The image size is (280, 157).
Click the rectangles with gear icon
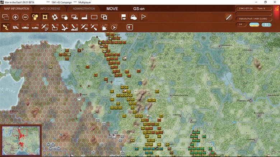(x=104, y=17)
